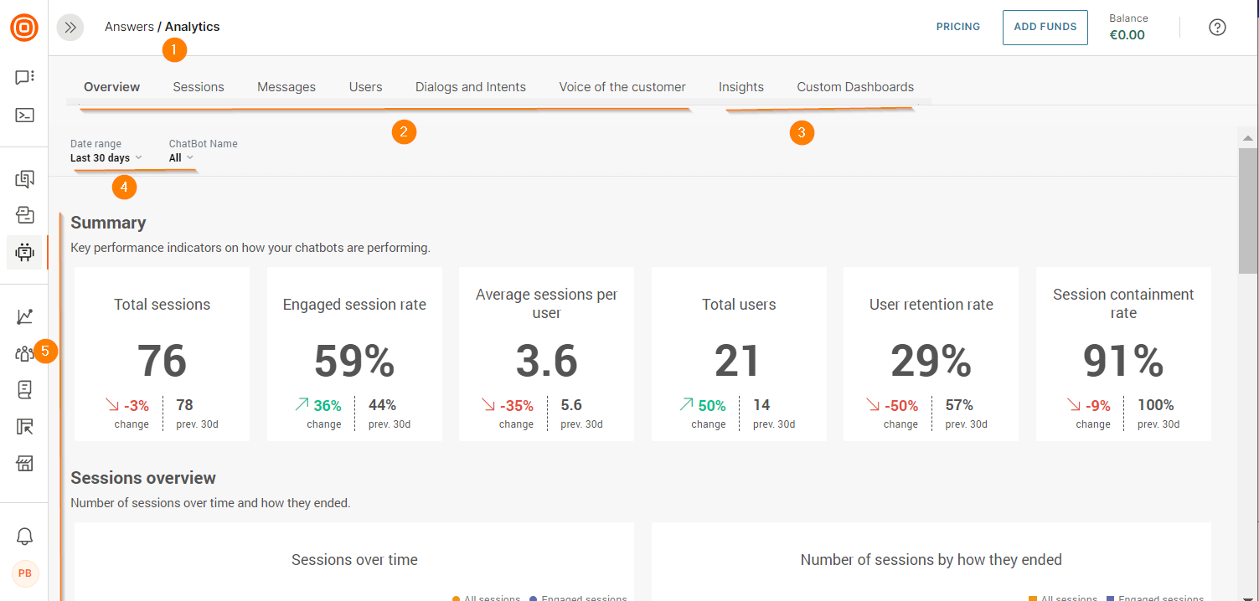Open the ChatBot Name dropdown

[181, 158]
